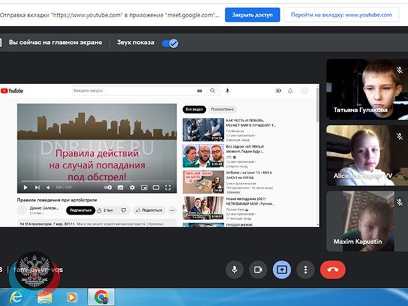Like the video with thumbs up
408x306 pixels.
point(105,210)
